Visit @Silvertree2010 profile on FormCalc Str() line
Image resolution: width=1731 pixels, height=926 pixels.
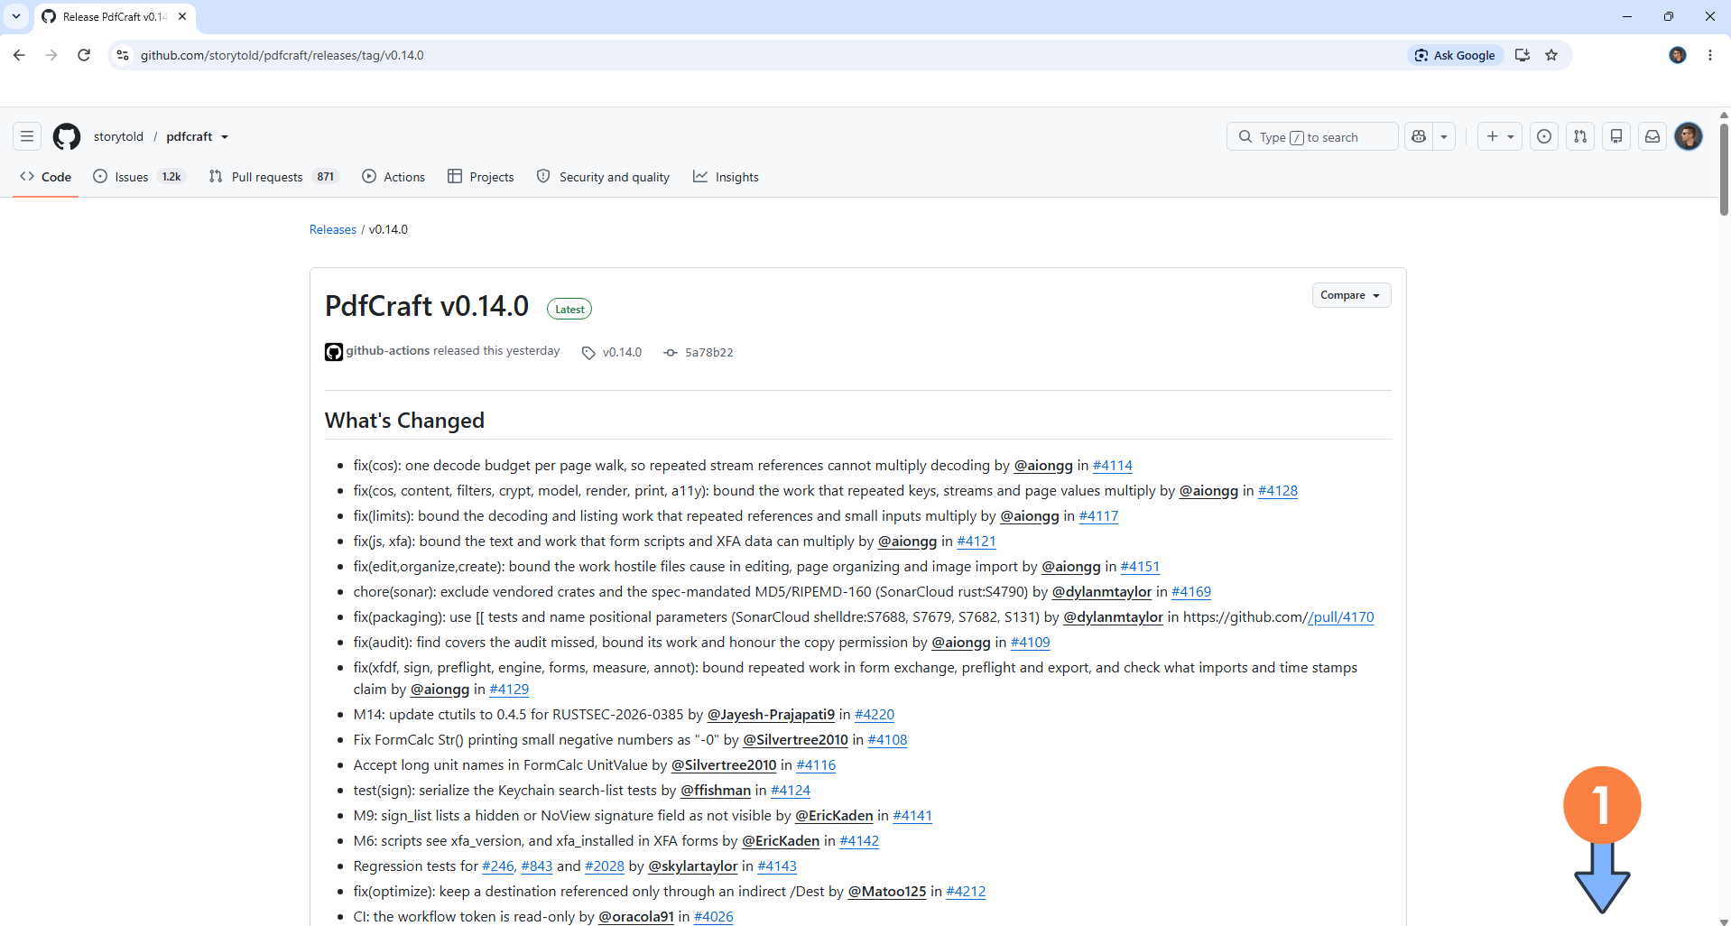pos(795,740)
